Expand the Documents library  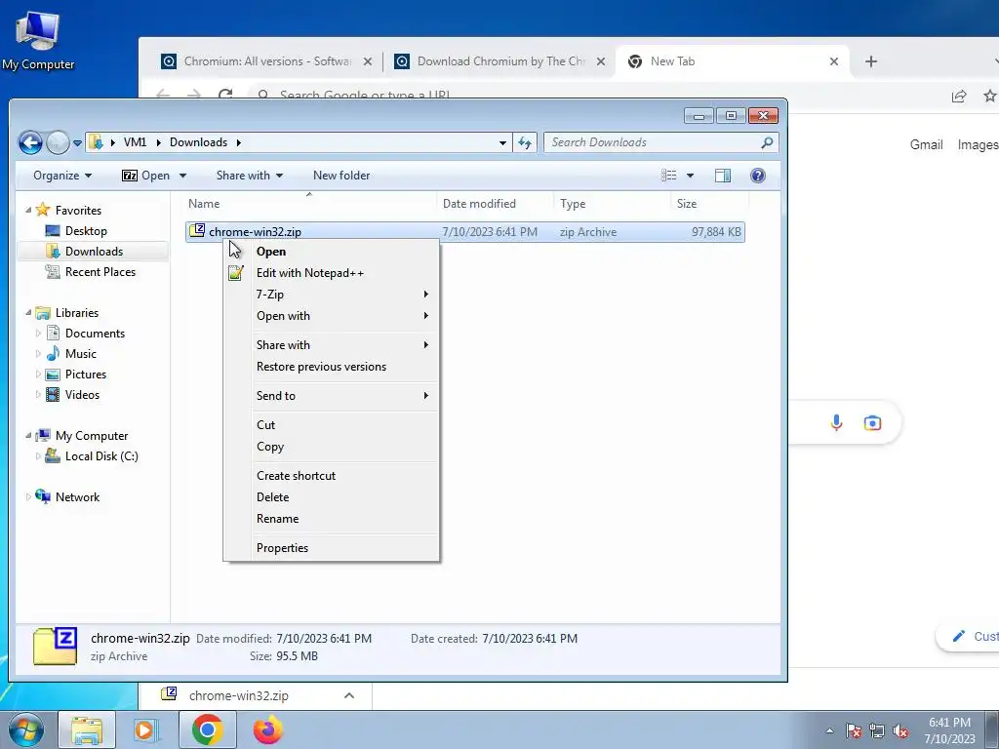click(38, 334)
